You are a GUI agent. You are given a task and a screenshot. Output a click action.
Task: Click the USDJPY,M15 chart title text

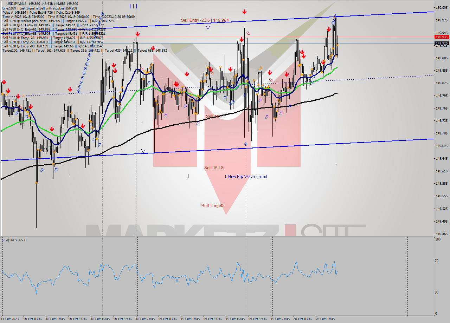tap(15, 4)
